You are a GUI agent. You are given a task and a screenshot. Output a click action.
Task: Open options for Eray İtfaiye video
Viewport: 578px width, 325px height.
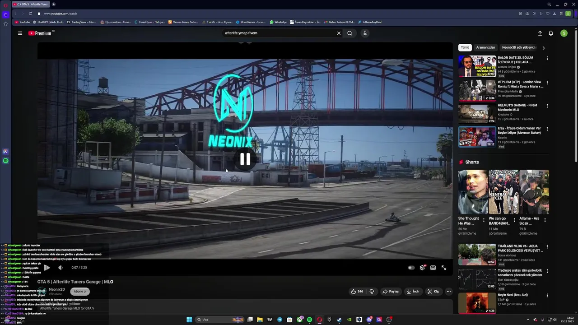tap(547, 129)
